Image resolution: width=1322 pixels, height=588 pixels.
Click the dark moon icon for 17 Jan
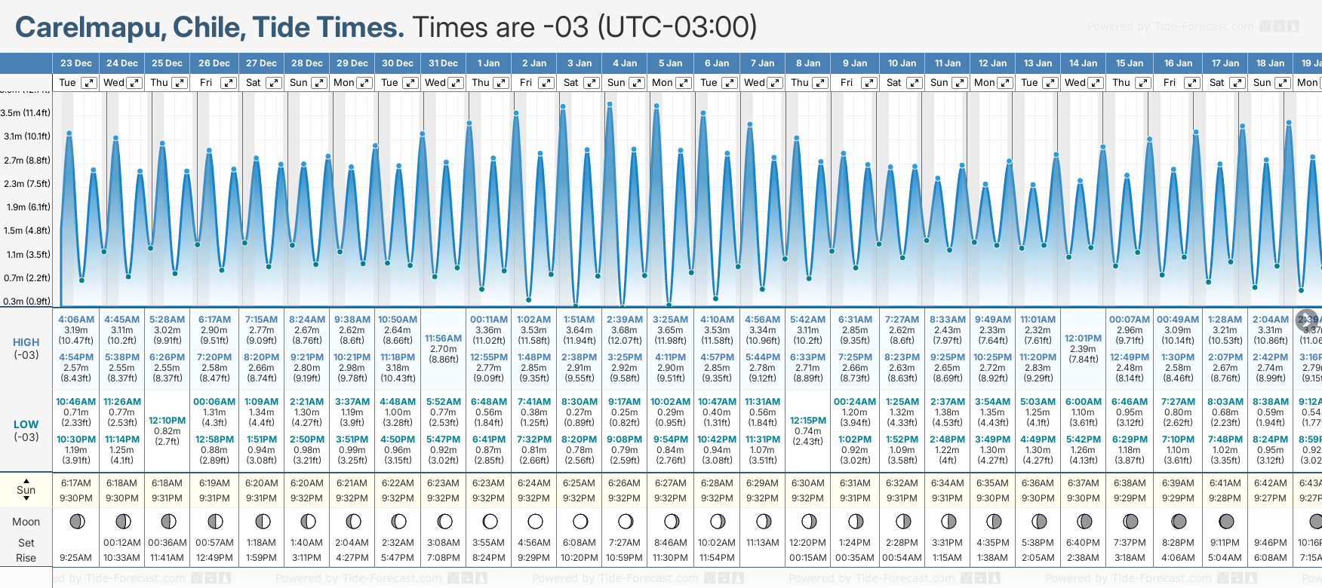pos(1226,521)
